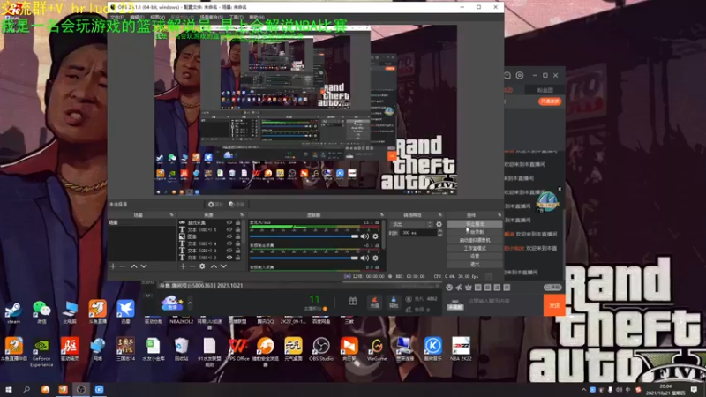Image resolution: width=706 pixels, height=397 pixels.
Task: Open WeChat desktop shortcut
Action: tap(41, 312)
